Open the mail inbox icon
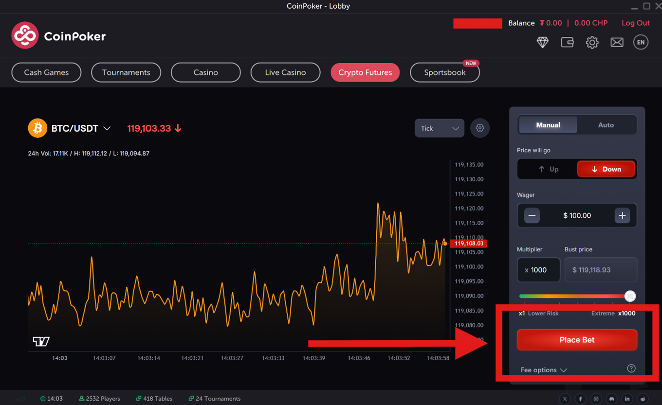This screenshot has height=405, width=662. pyautogui.click(x=617, y=42)
